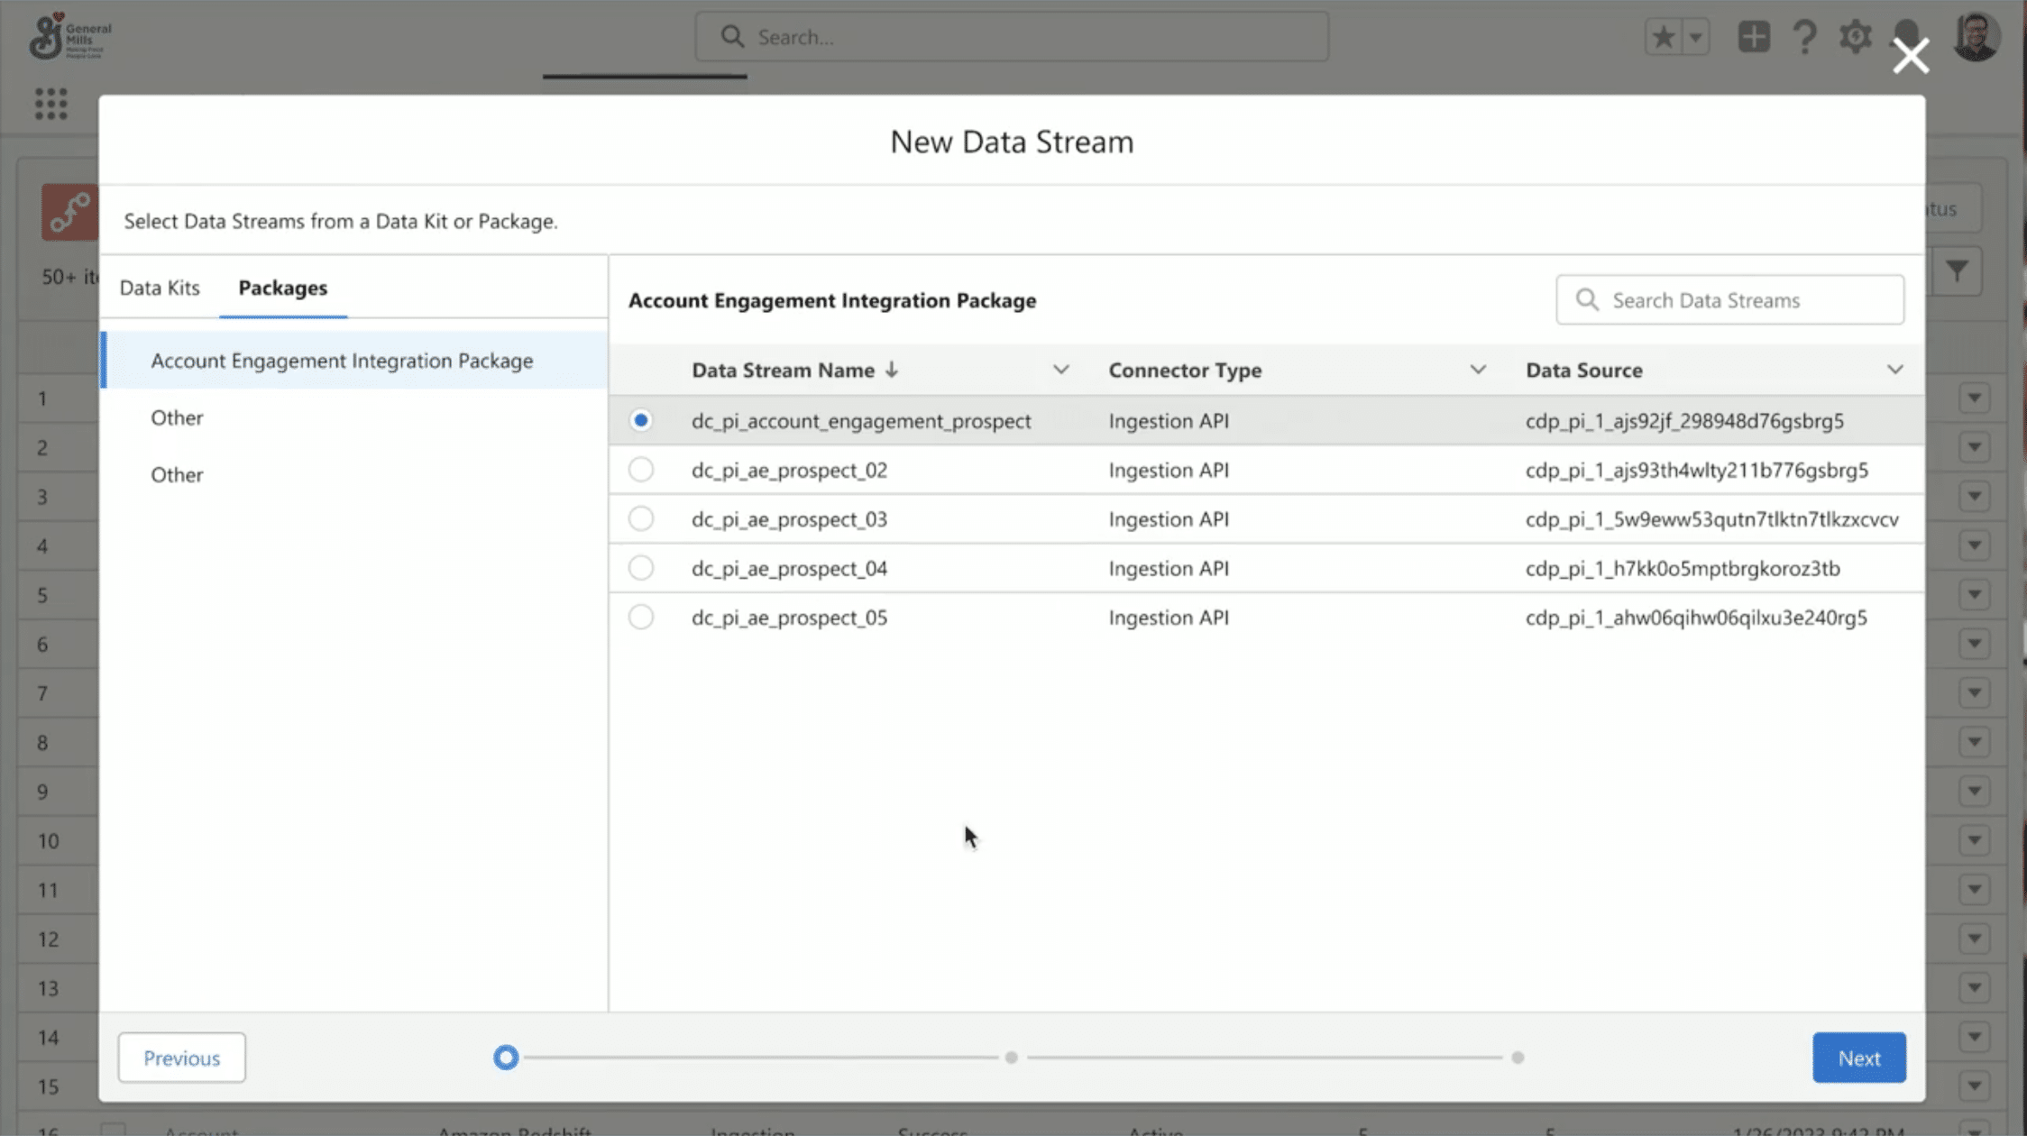Open the Setup gear icon
The image size is (2027, 1136).
(x=1855, y=37)
